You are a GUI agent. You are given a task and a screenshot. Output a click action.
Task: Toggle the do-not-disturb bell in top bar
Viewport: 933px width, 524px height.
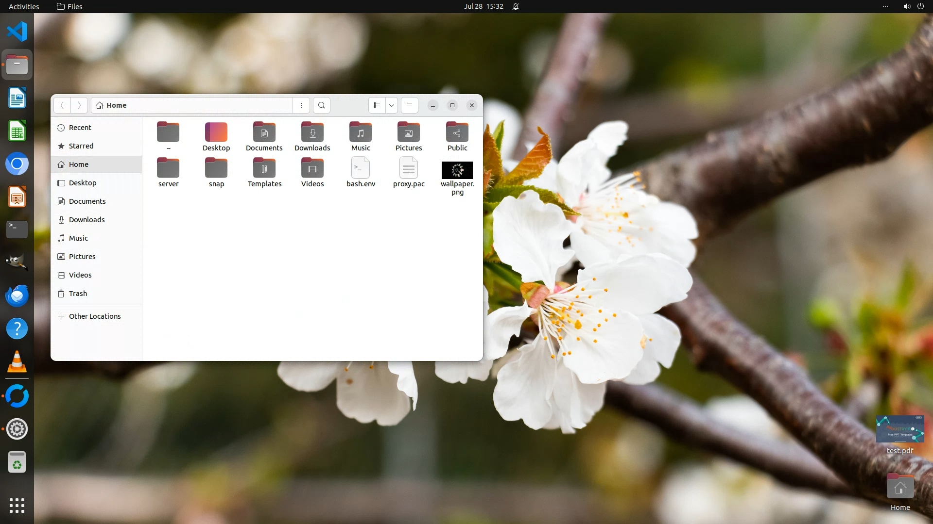click(516, 6)
